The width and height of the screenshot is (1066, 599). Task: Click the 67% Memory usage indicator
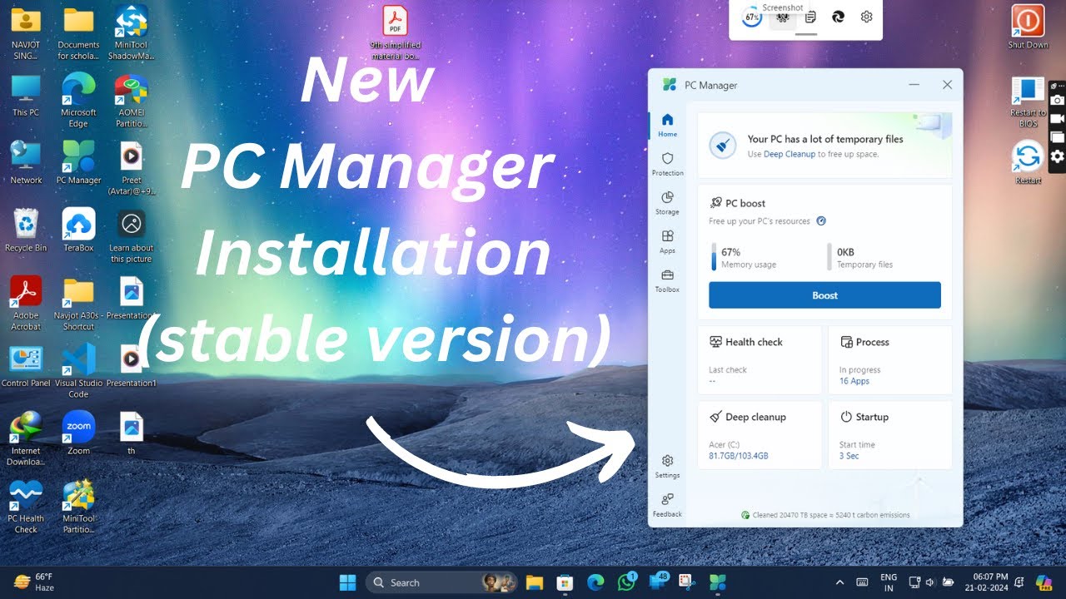[x=743, y=257]
